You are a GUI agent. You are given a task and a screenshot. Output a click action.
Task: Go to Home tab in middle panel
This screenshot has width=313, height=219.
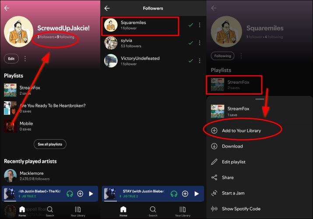pos(123,212)
